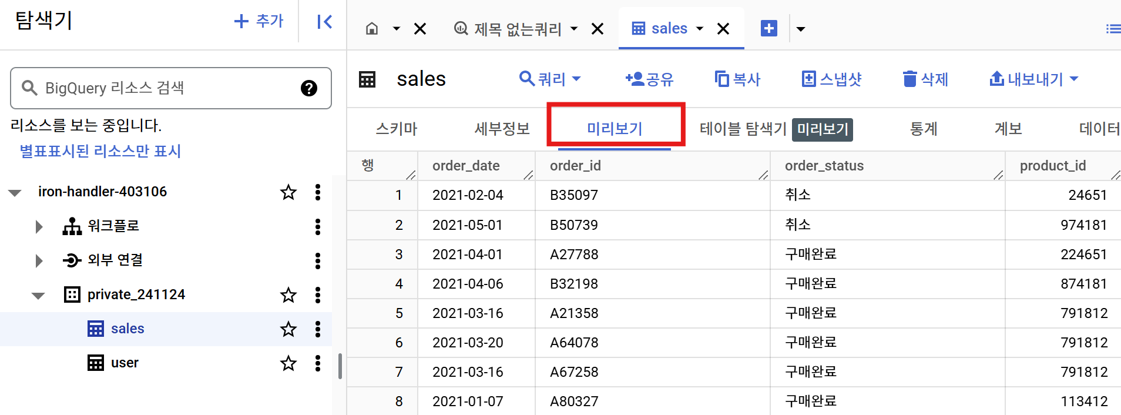The image size is (1121, 415).
Task: Collapse the iron-handler-403106 project node
Action: tap(15, 192)
